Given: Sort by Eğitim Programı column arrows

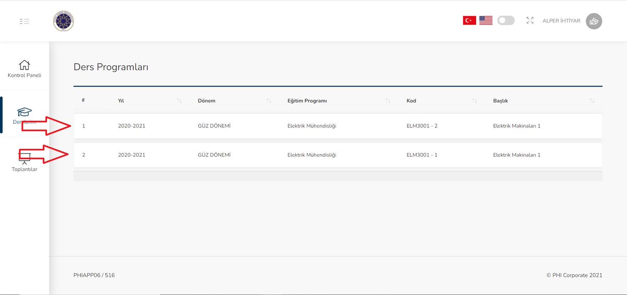Looking at the screenshot, I should [388, 101].
